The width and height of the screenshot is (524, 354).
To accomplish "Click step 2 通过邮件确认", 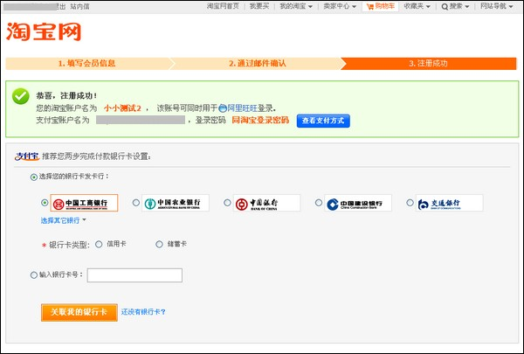I will [258, 63].
